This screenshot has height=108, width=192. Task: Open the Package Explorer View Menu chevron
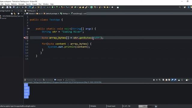click(x=22, y=13)
